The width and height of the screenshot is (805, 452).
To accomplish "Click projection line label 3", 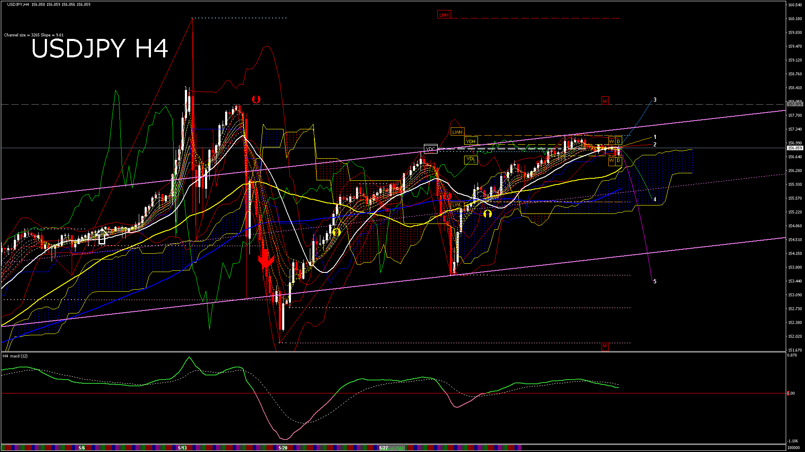I will point(655,100).
